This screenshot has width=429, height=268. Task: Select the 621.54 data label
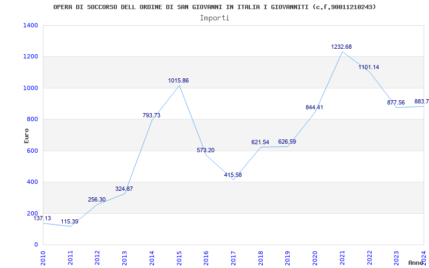click(x=260, y=142)
